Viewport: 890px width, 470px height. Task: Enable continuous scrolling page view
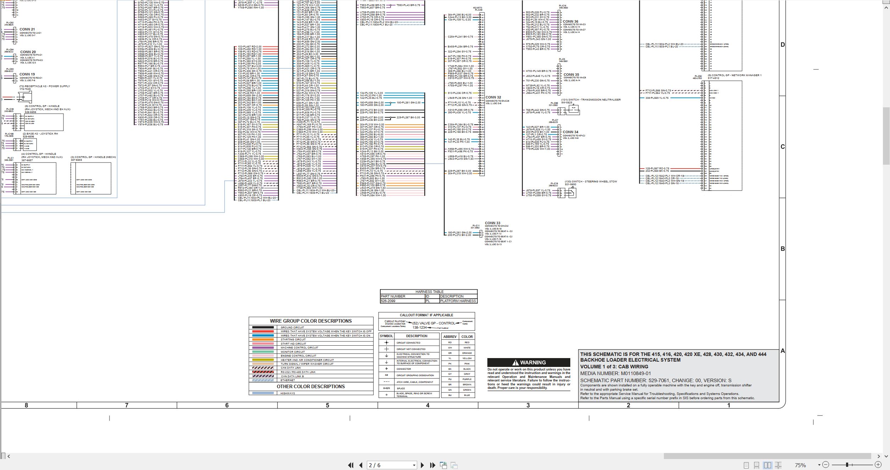click(x=756, y=465)
